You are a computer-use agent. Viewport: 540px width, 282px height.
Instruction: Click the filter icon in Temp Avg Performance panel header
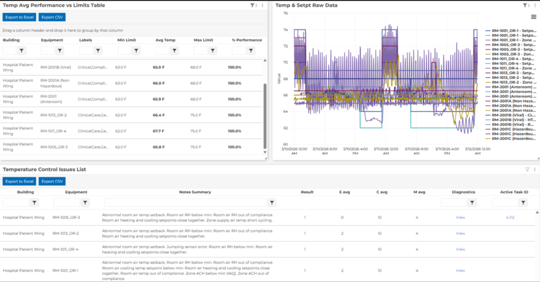pyautogui.click(x=252, y=5)
